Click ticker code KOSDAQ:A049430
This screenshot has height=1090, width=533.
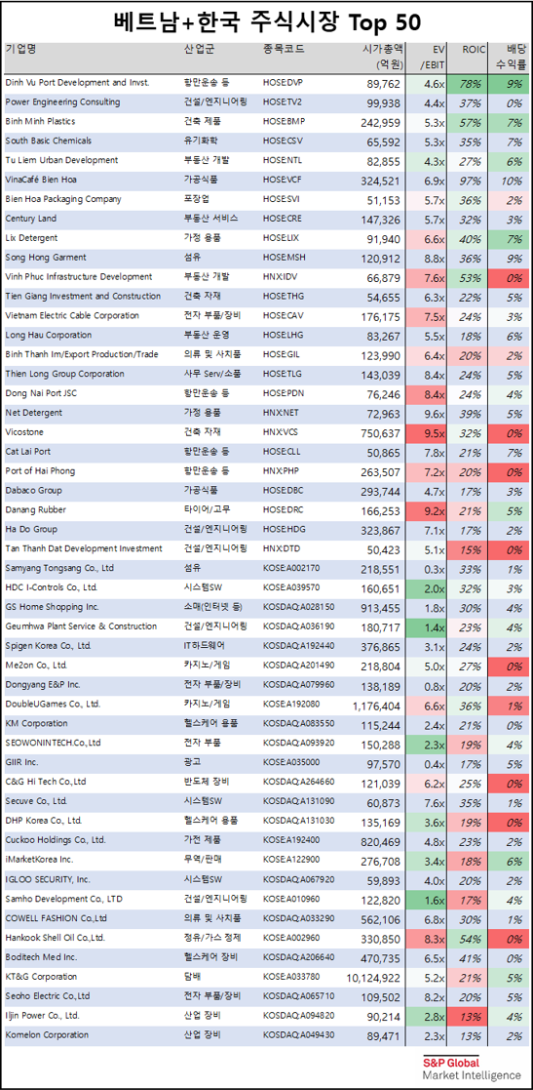click(298, 1035)
